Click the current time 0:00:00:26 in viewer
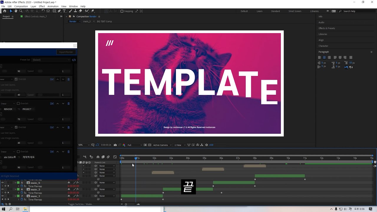377x212 pixels. pos(106,145)
